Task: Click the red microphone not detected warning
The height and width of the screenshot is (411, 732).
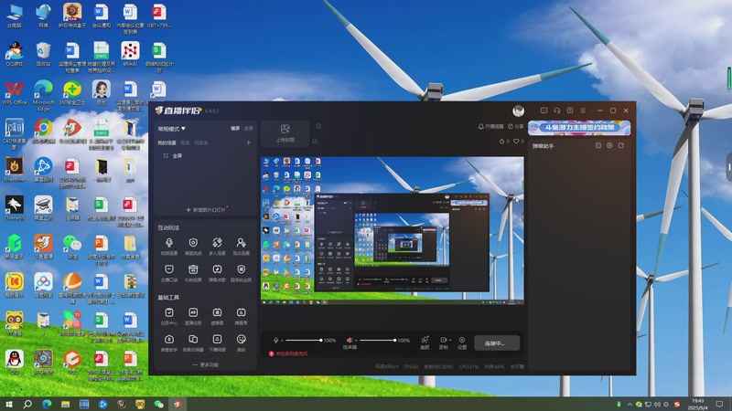Action: [x=288, y=353]
